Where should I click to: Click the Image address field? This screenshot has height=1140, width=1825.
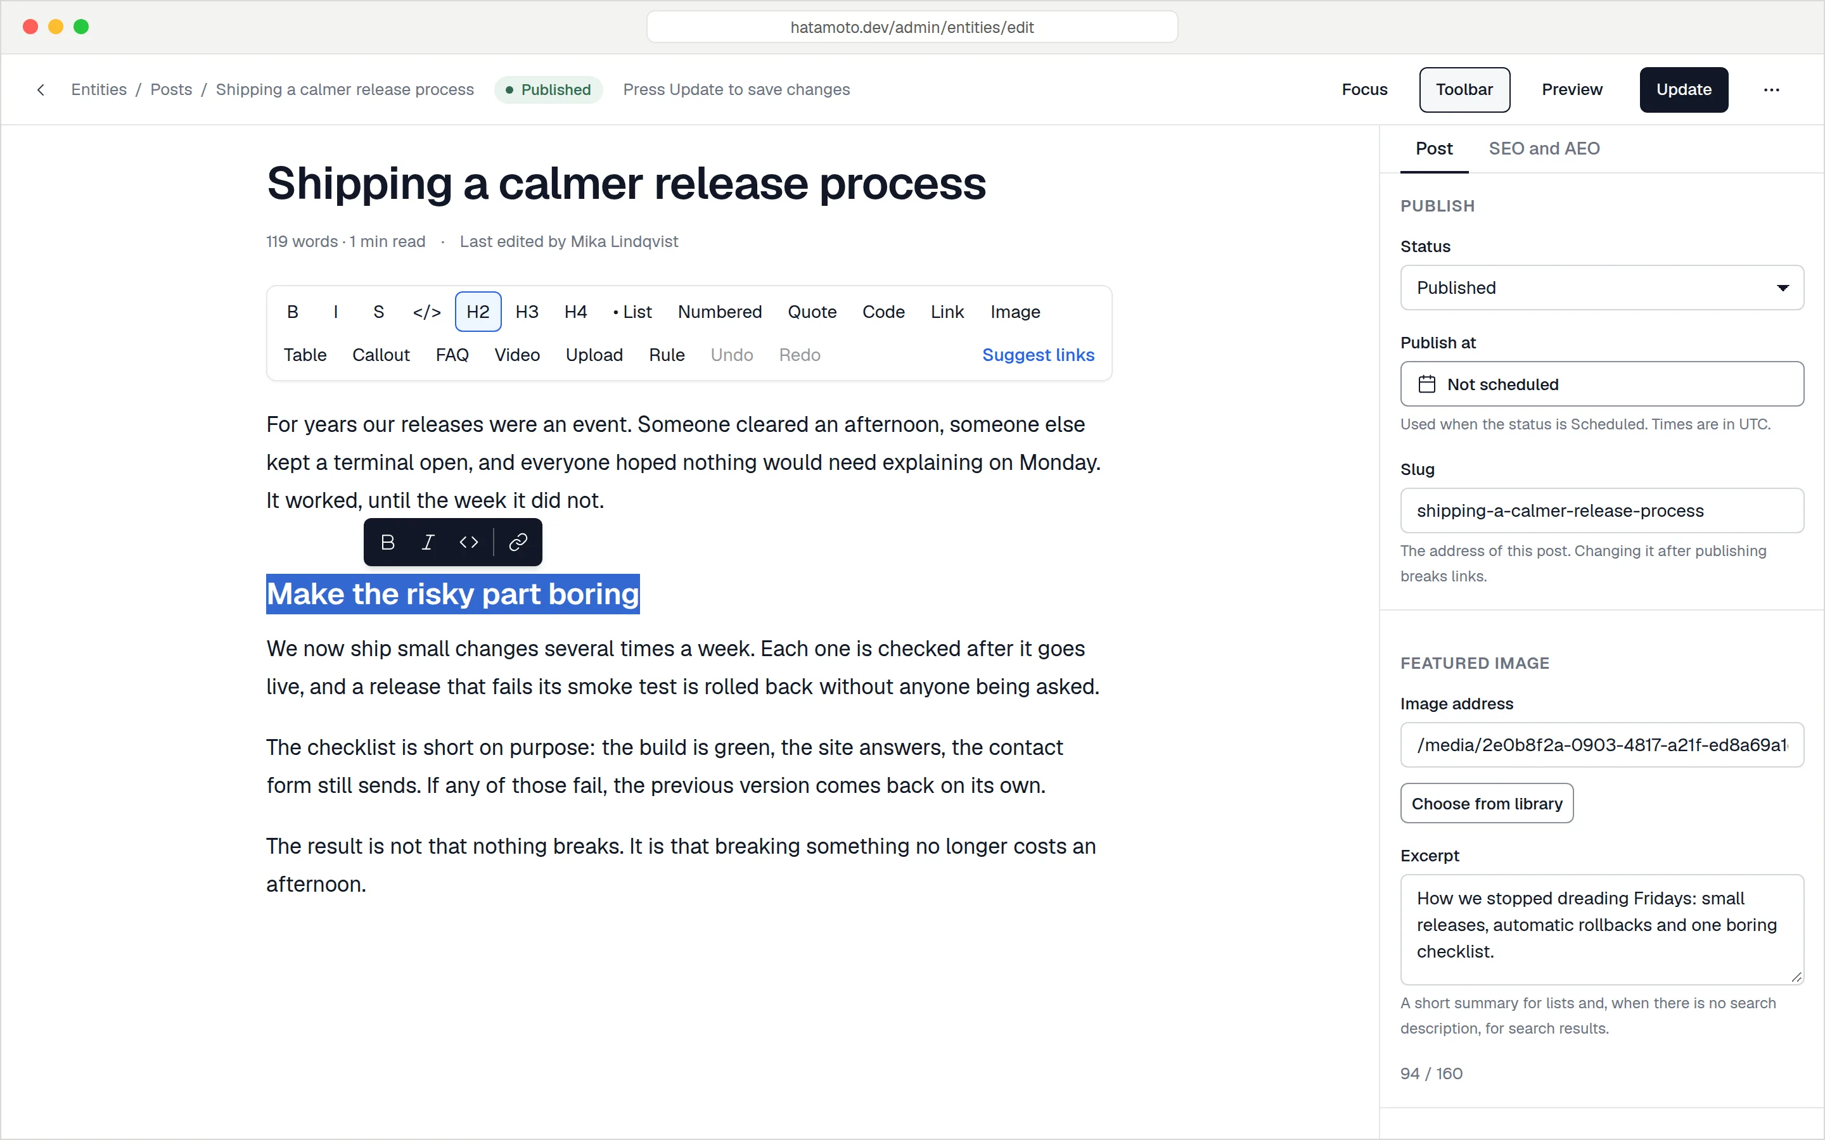(1602, 745)
